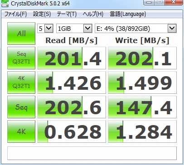Click the CrystalDiskMark title bar app icon
The height and width of the screenshot is (165, 184).
[5, 3]
